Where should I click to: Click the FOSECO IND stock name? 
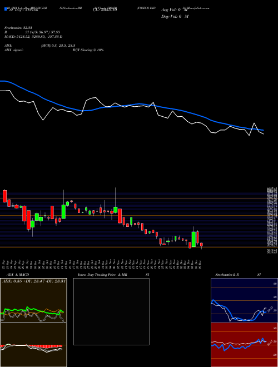tap(146, 8)
